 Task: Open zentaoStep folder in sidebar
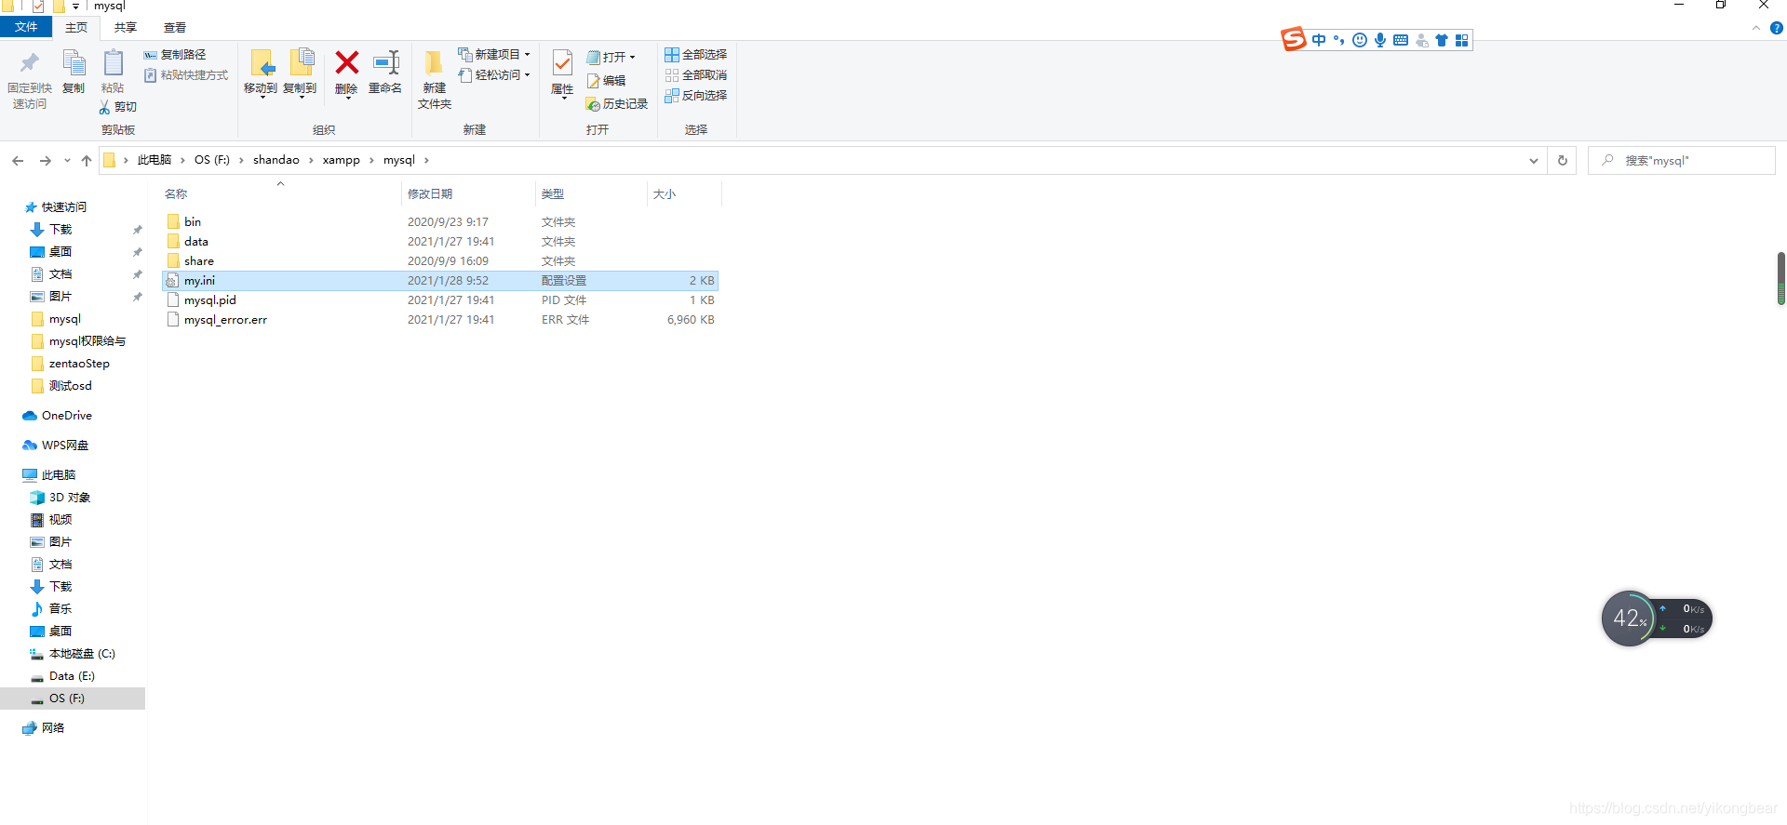(70, 364)
